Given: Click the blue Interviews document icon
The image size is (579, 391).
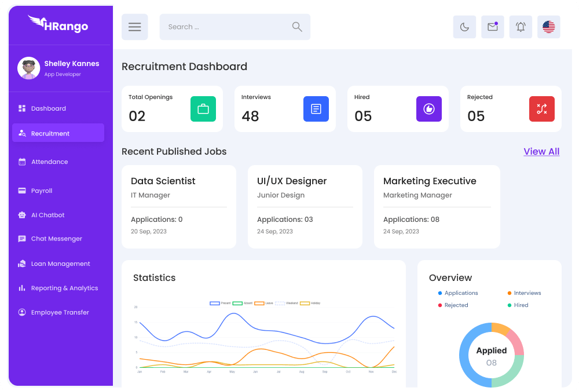Looking at the screenshot, I should 316,109.
